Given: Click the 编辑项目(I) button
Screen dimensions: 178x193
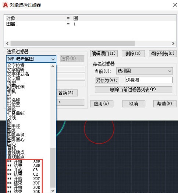Looking at the screenshot, I should click(x=104, y=53).
